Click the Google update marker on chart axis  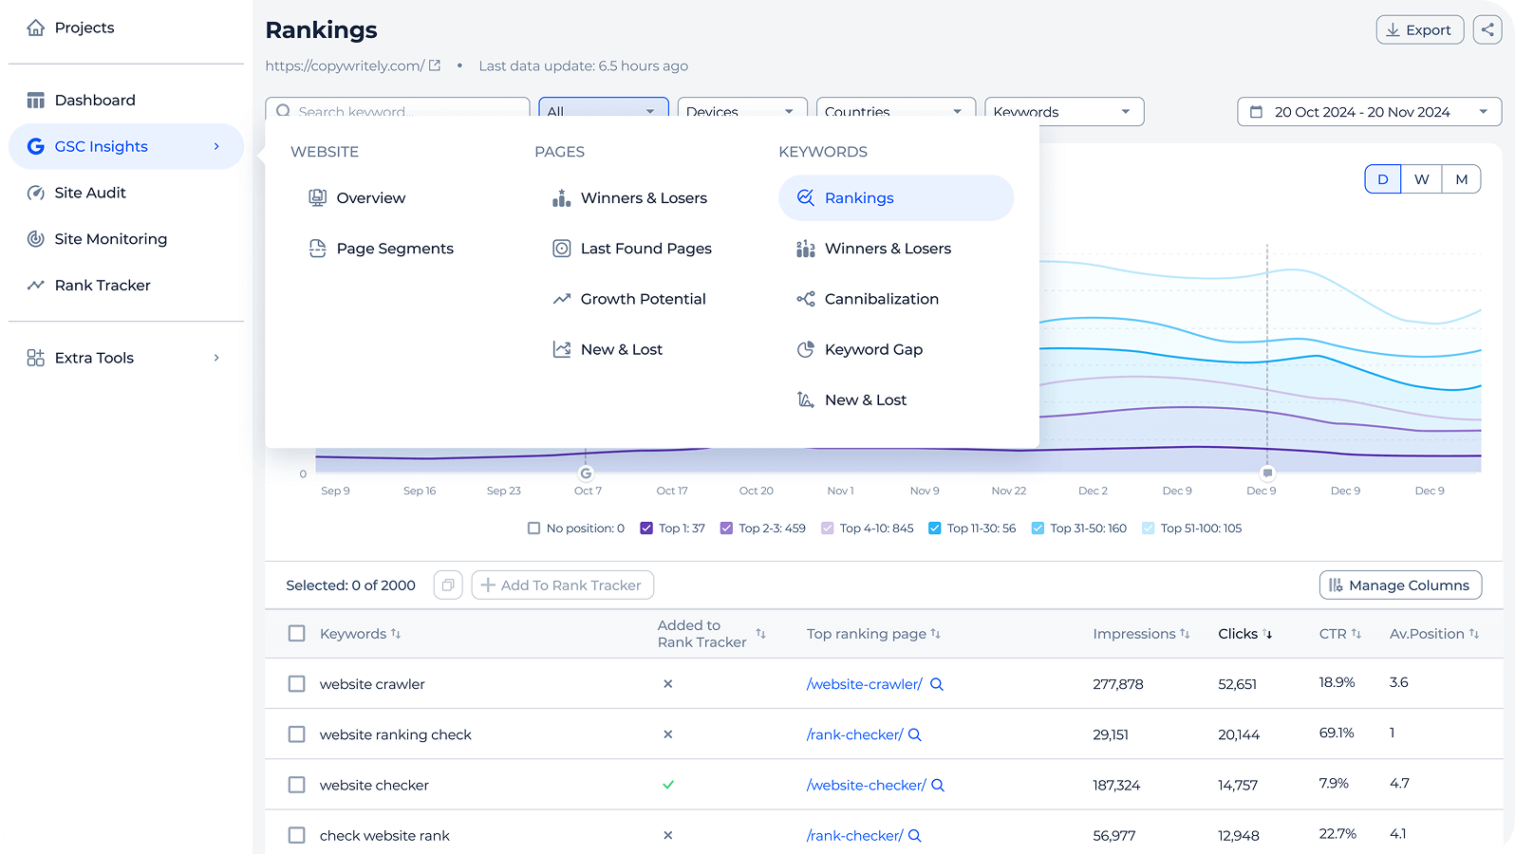tap(586, 473)
